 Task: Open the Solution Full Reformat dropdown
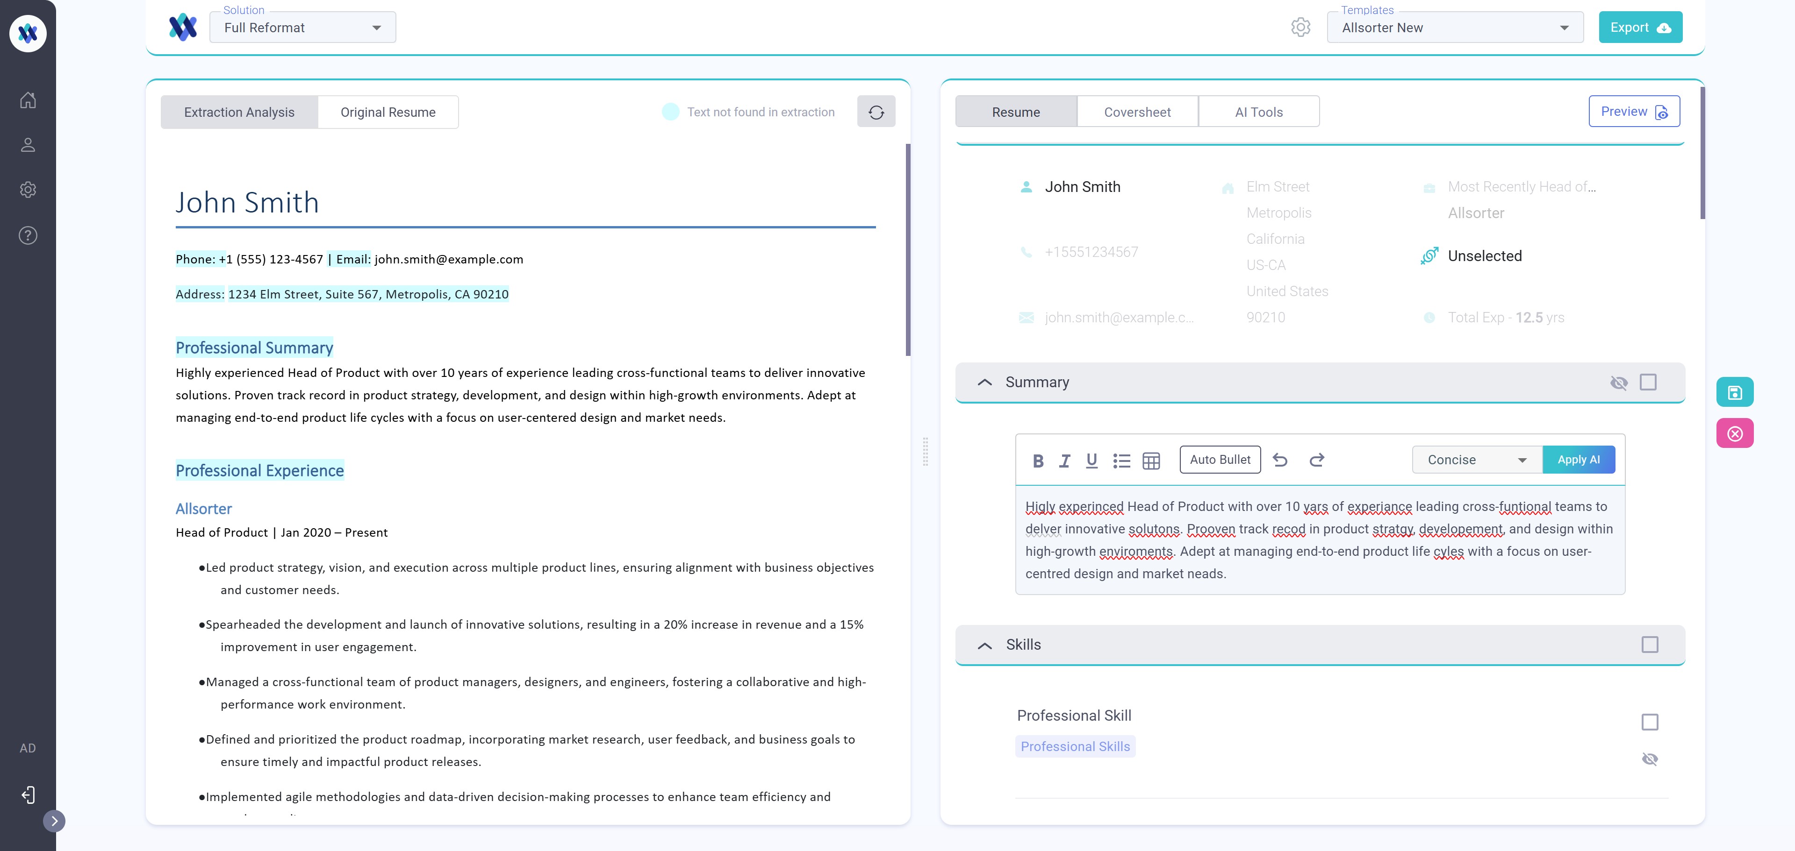tap(302, 28)
